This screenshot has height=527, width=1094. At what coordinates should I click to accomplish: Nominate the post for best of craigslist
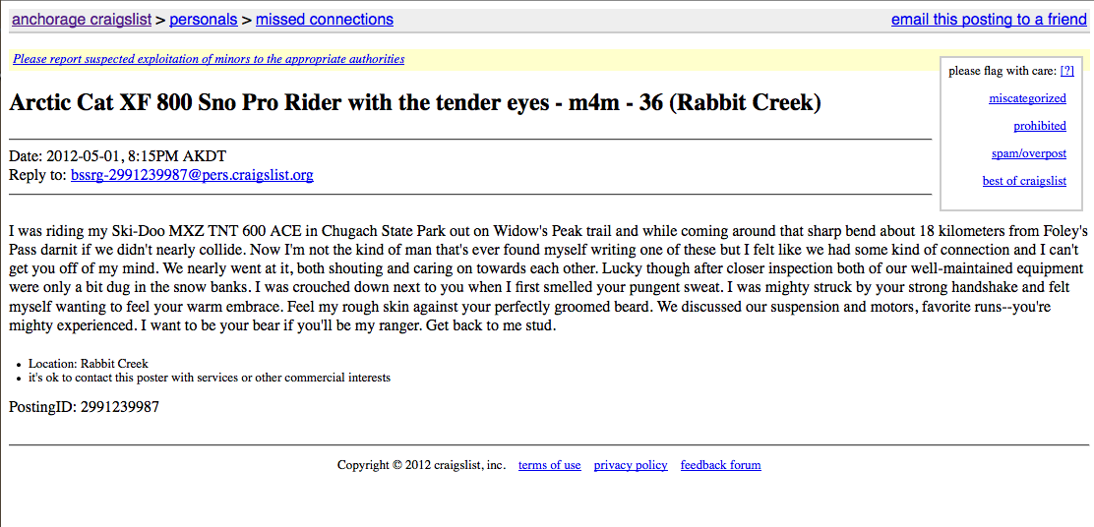point(1024,181)
